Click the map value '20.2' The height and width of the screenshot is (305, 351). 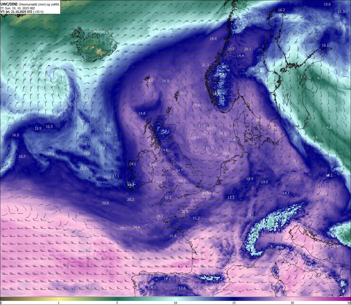(131, 199)
